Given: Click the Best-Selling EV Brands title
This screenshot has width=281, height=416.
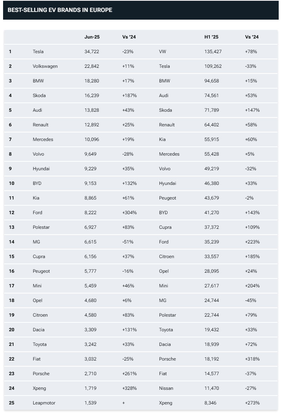Looking at the screenshot, I should coord(60,10).
